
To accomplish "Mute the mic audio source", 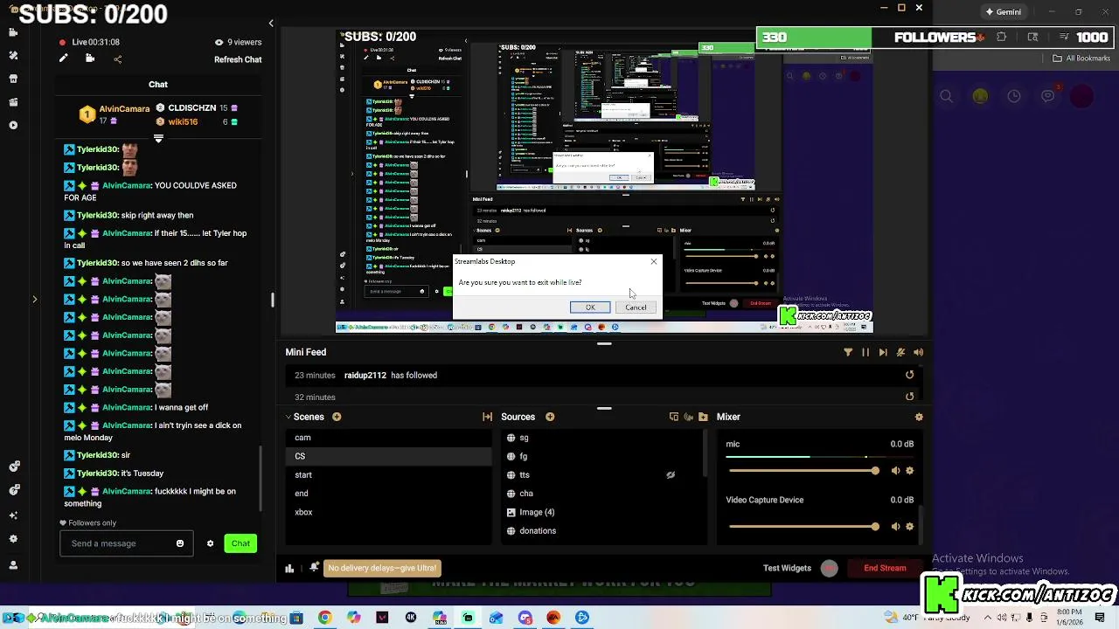I will pyautogui.click(x=895, y=471).
